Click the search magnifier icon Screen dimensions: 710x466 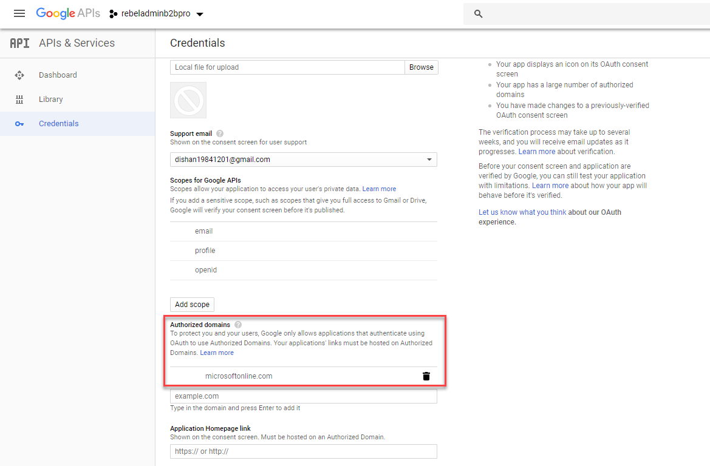[478, 14]
